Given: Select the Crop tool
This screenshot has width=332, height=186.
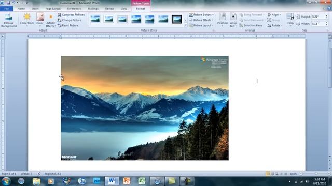Looking at the screenshot, I should 290,19.
